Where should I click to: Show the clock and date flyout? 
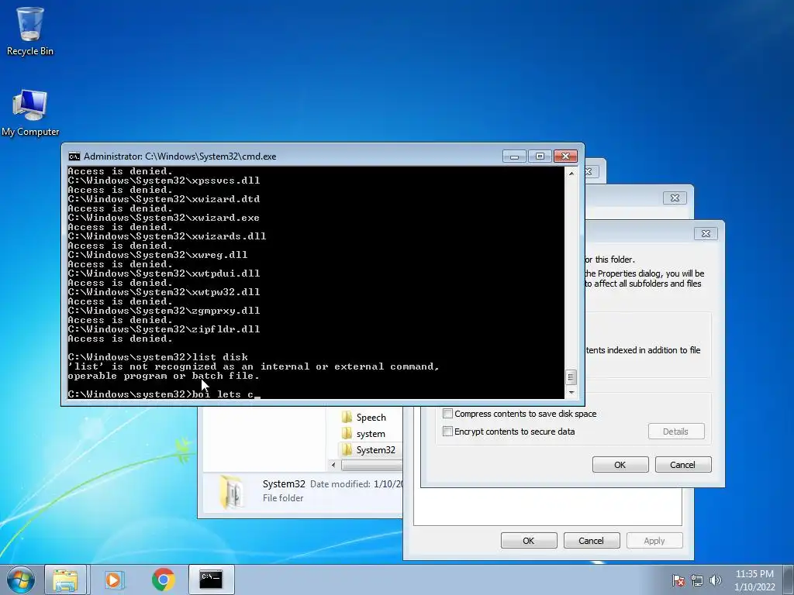[x=754, y=580]
